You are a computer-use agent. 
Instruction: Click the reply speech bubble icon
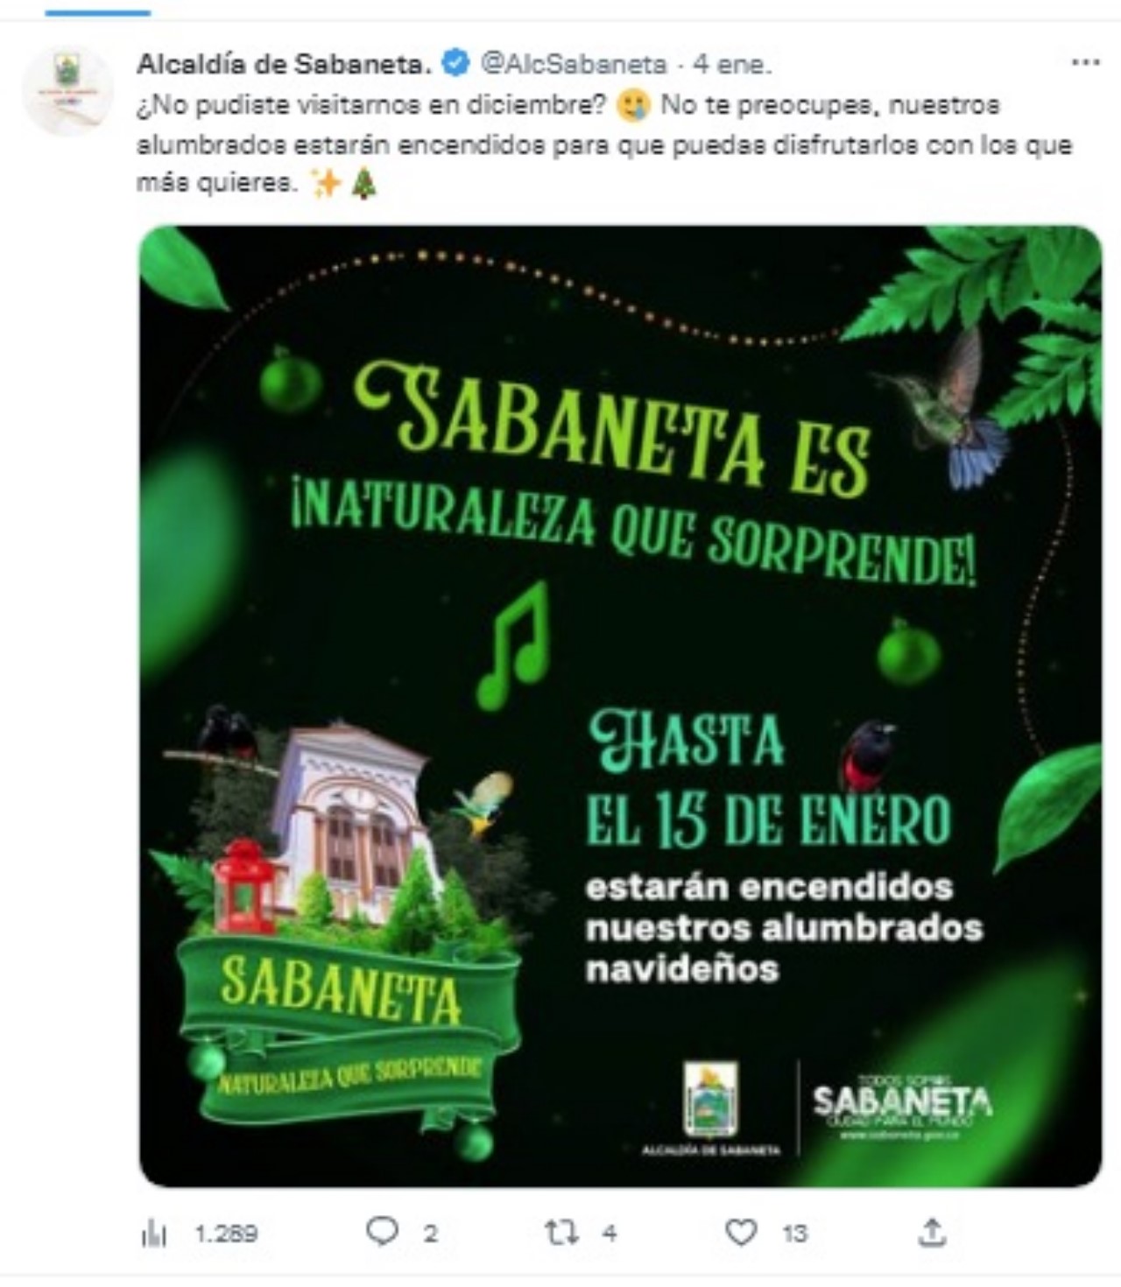pyautogui.click(x=382, y=1232)
